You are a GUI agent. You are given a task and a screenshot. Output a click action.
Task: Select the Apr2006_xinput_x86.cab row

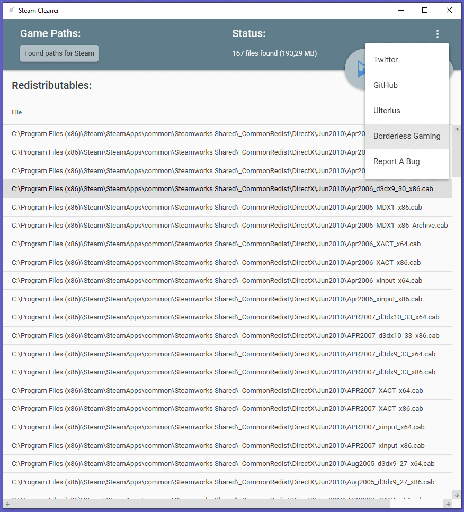[x=228, y=299]
